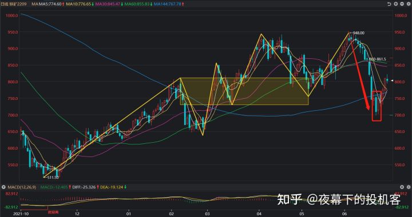Click the 700.0 label on right price axis

(x=399, y=115)
